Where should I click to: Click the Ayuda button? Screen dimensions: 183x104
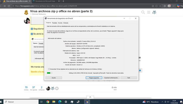coord(54,78)
